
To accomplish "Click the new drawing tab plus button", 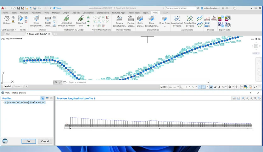I will [55, 34].
